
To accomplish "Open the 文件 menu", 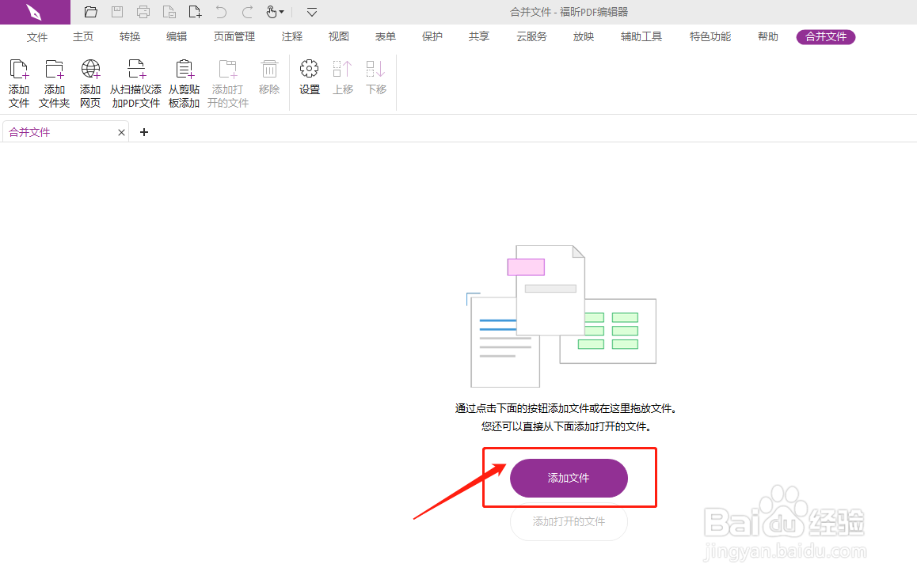I will click(x=37, y=37).
